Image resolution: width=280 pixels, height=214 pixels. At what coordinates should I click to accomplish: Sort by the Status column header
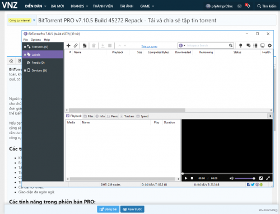tap(237, 53)
